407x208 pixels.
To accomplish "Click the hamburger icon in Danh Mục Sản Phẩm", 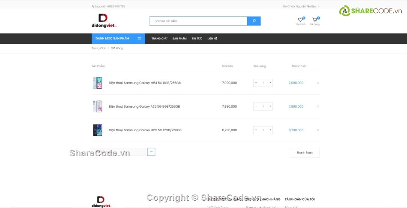I will [x=139, y=39].
